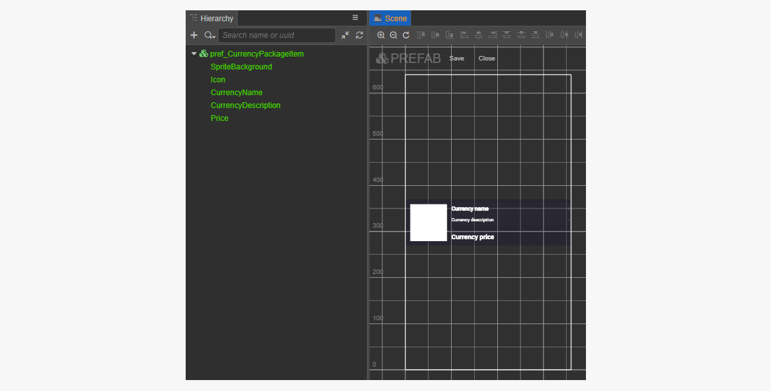The width and height of the screenshot is (771, 391).
Task: Open the search type filter dropdown
Action: (x=209, y=35)
